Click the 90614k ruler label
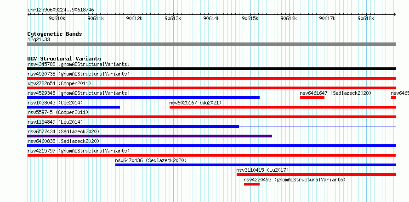 pyautogui.click(x=212, y=18)
